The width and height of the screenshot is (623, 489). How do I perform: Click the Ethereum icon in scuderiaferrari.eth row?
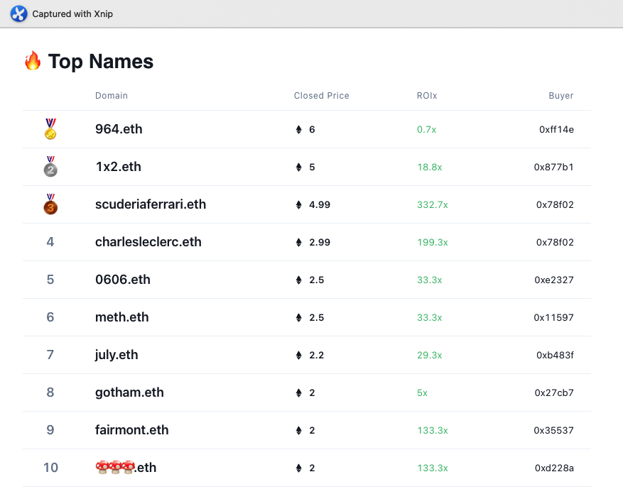pos(299,205)
